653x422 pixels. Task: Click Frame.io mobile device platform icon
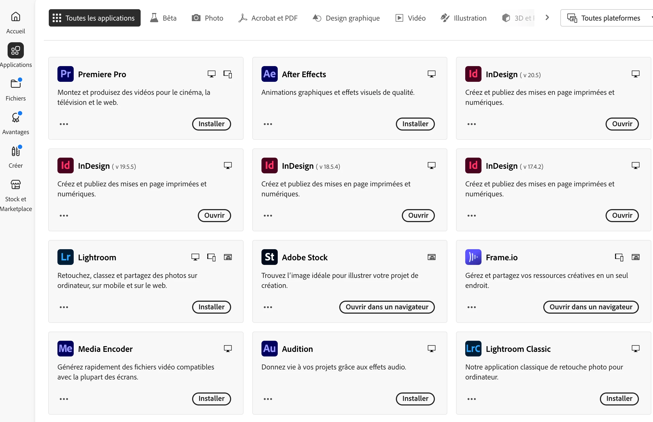619,257
